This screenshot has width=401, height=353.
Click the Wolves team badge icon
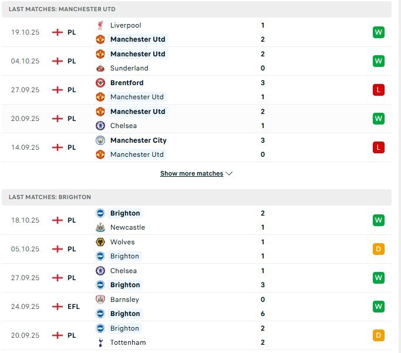pyautogui.click(x=100, y=242)
